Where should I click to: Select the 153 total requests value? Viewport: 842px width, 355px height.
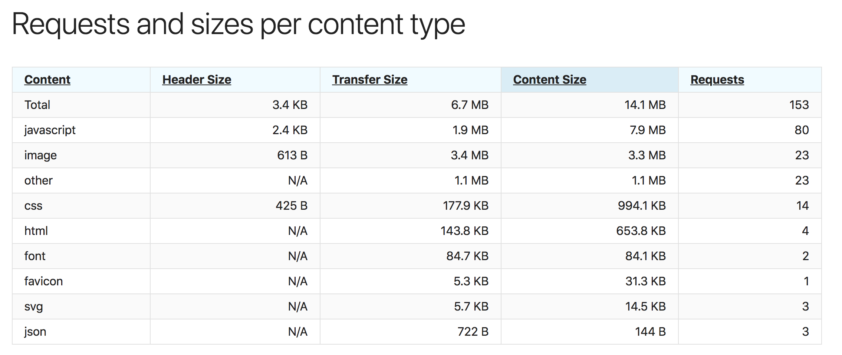pos(799,105)
